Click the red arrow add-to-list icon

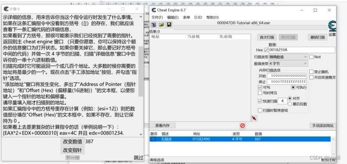tap(254, 119)
